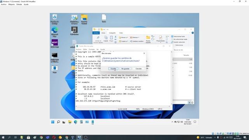Open Máquina menu in VirtualBox menu bar
This screenshot has height=140, width=249.
pos(11,4)
